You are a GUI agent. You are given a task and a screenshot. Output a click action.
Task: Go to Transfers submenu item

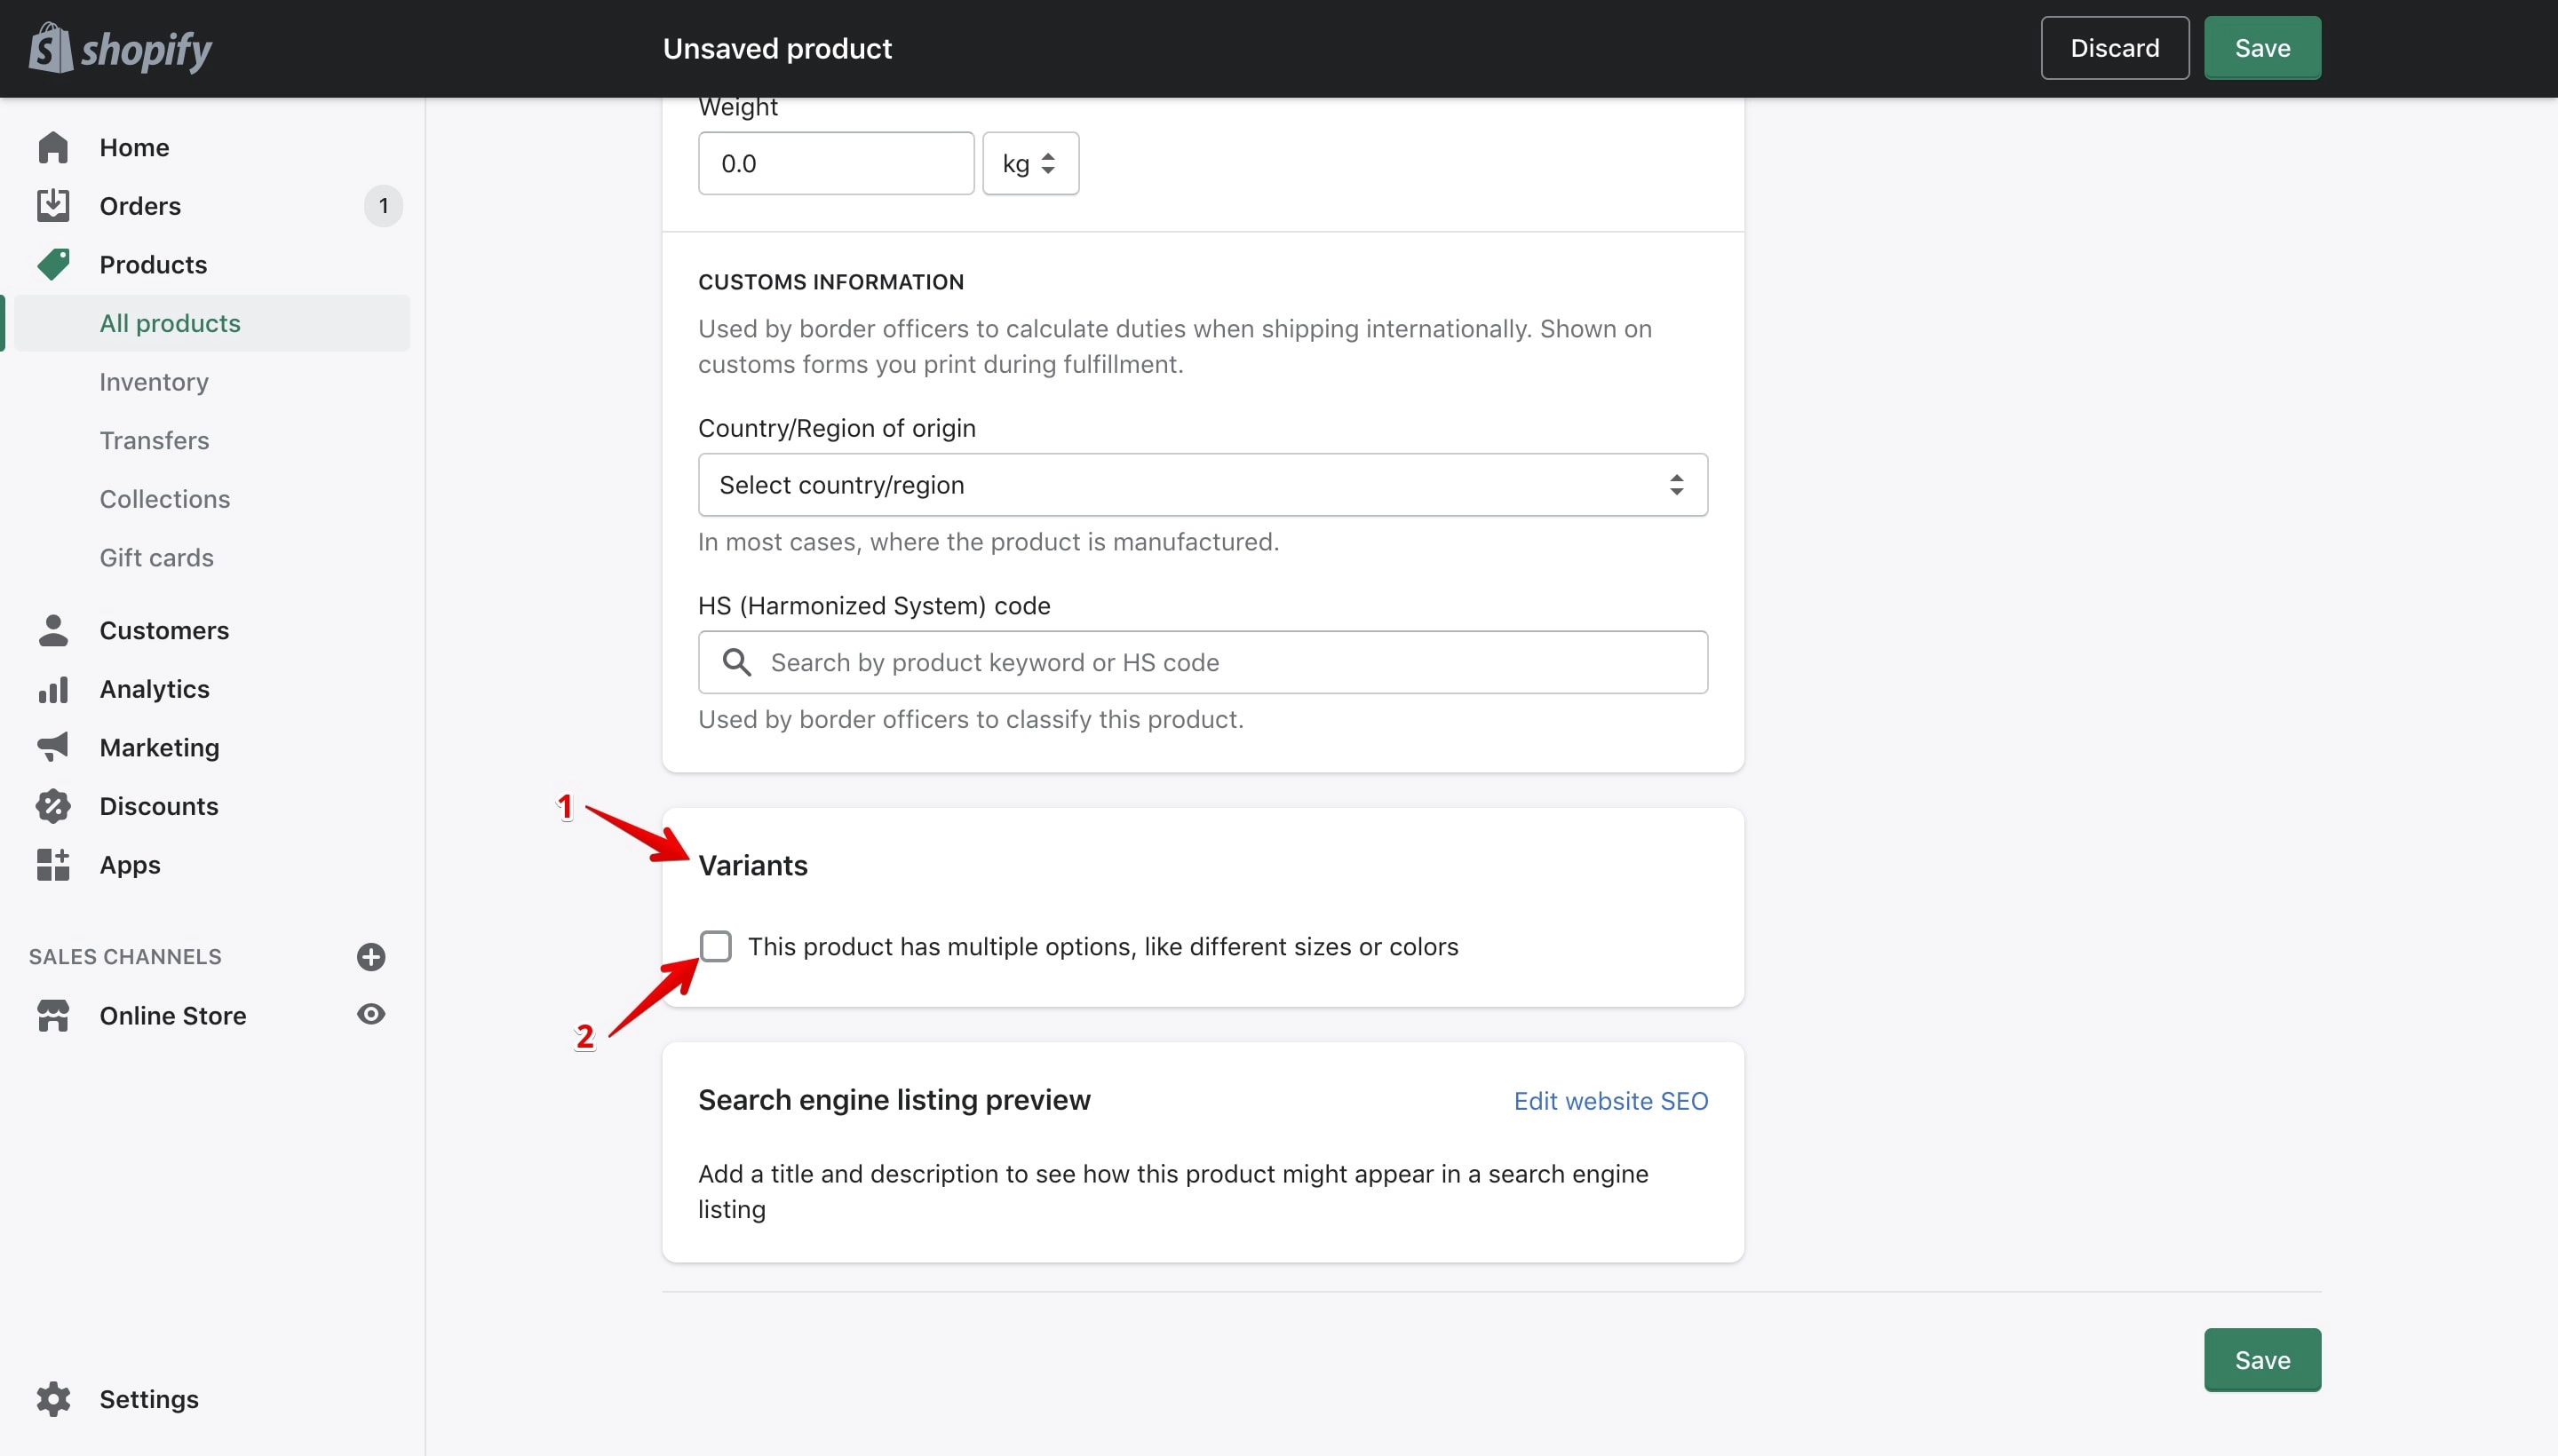tap(154, 440)
